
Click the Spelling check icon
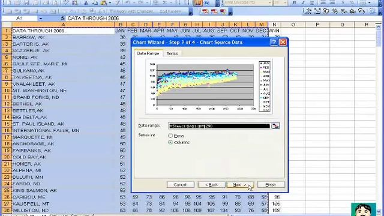pos(65,2)
